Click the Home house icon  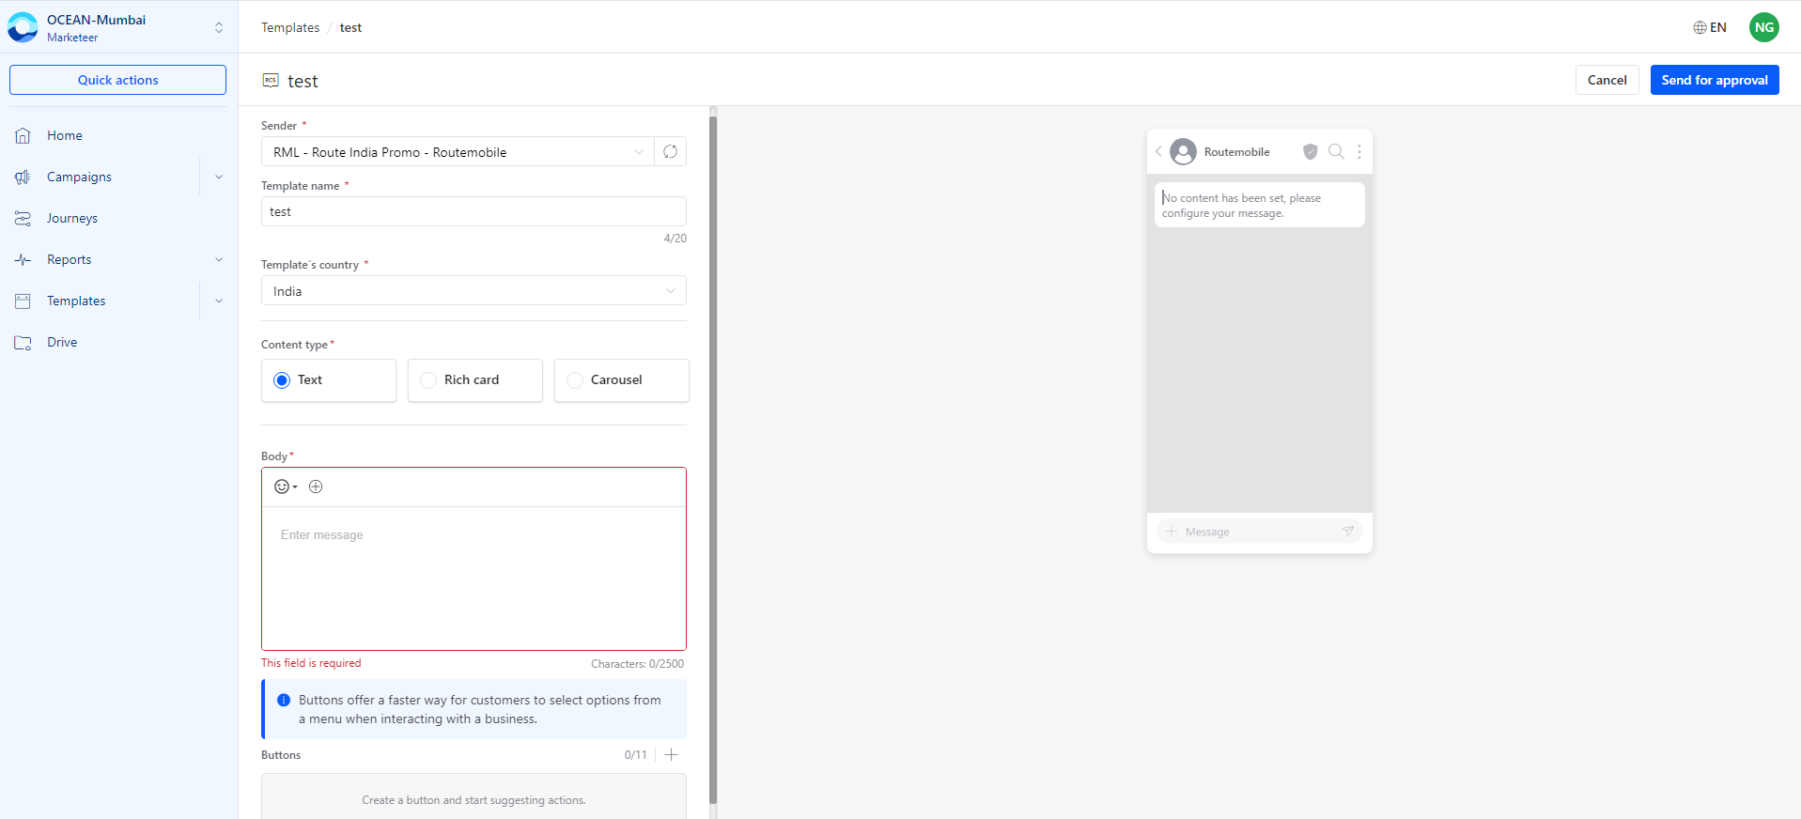(23, 135)
